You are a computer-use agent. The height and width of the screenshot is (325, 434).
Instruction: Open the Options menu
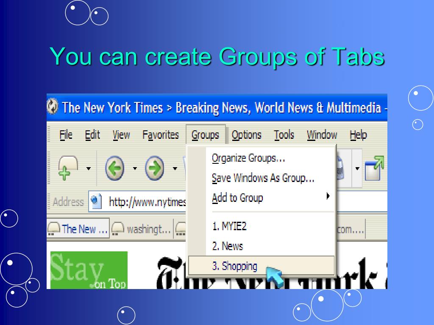[x=246, y=135]
